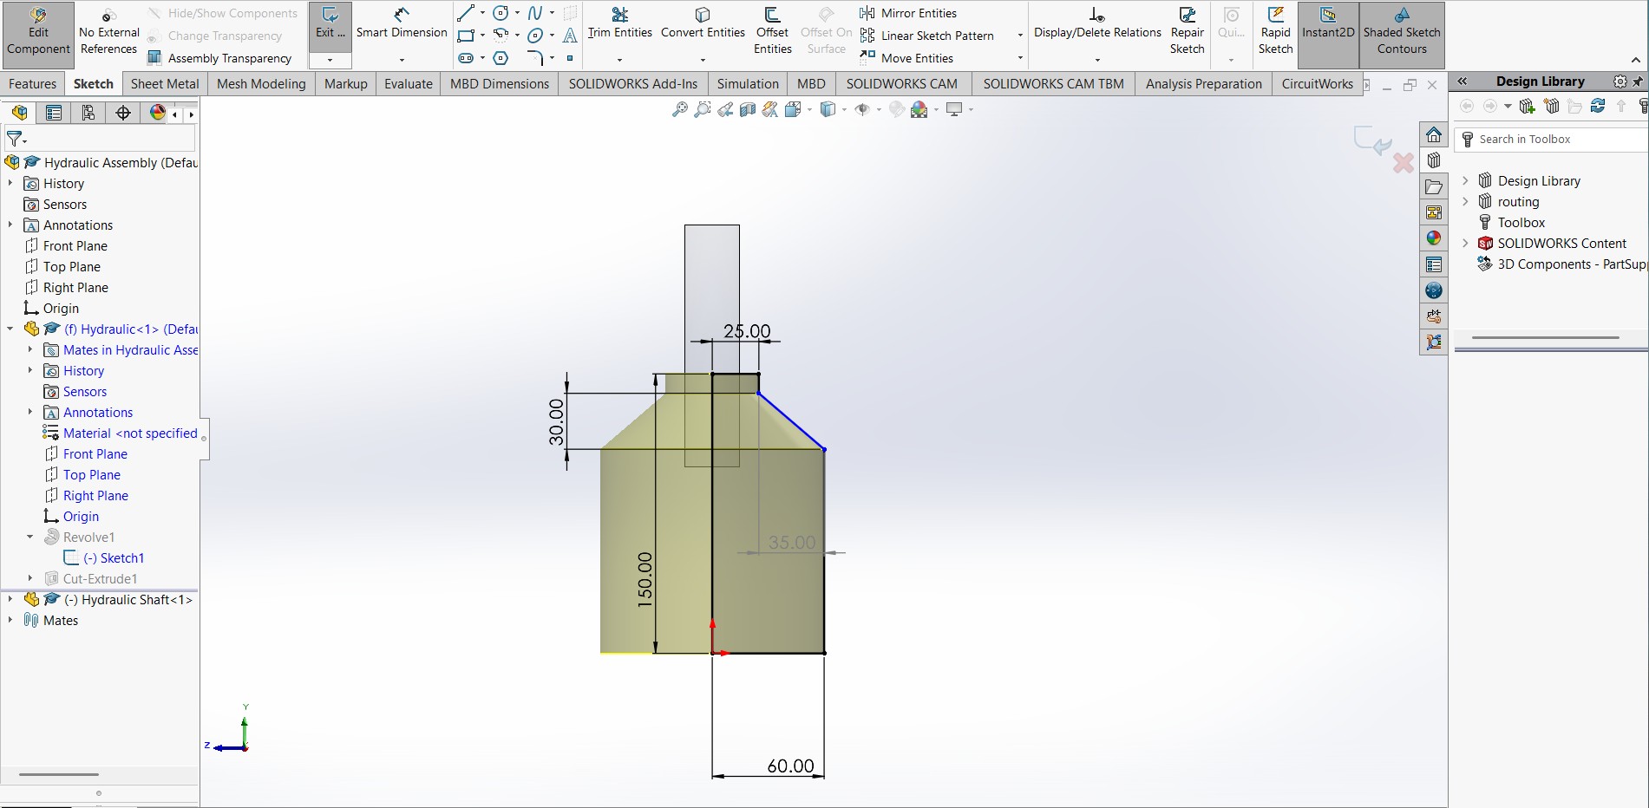Click Exit Sketch to leave sketch mode

click(x=330, y=26)
